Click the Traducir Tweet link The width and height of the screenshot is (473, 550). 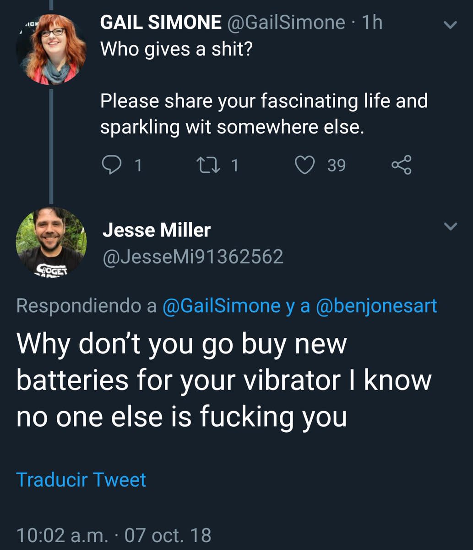[80, 479]
